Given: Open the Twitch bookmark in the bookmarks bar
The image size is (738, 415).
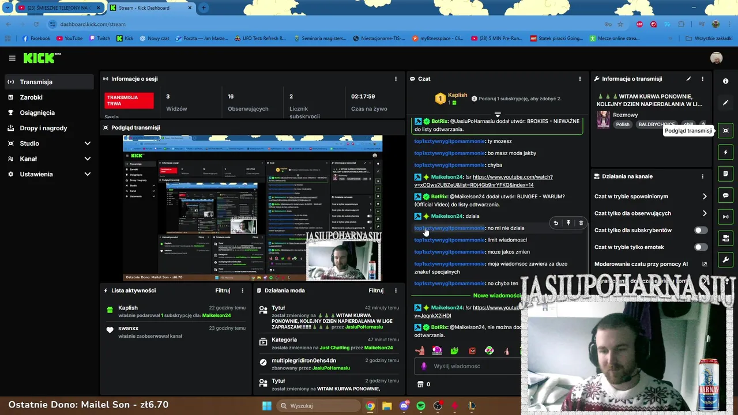Looking at the screenshot, I should pyautogui.click(x=100, y=39).
